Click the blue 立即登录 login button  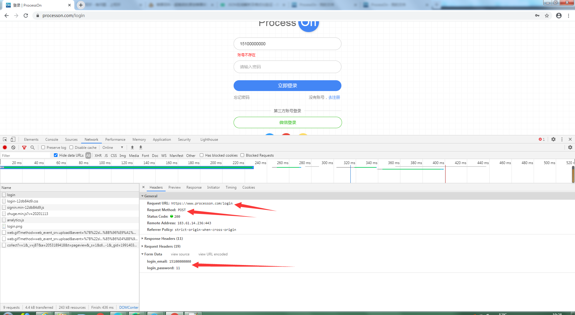[x=287, y=86]
